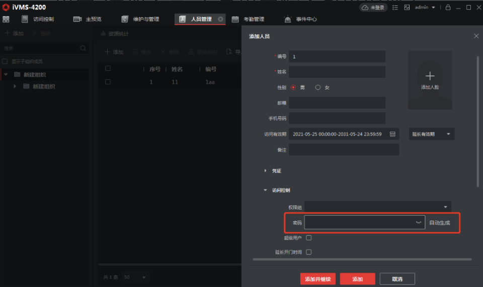Click the 添加人脸 plus icon
This screenshot has height=287, width=483.
[430, 76]
